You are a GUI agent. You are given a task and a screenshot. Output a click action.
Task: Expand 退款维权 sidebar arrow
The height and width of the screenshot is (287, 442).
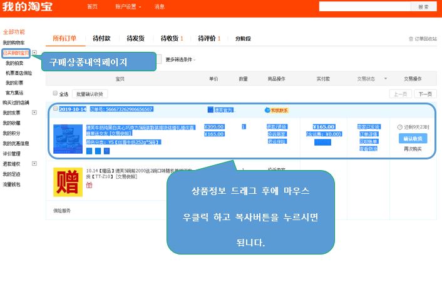[34, 164]
